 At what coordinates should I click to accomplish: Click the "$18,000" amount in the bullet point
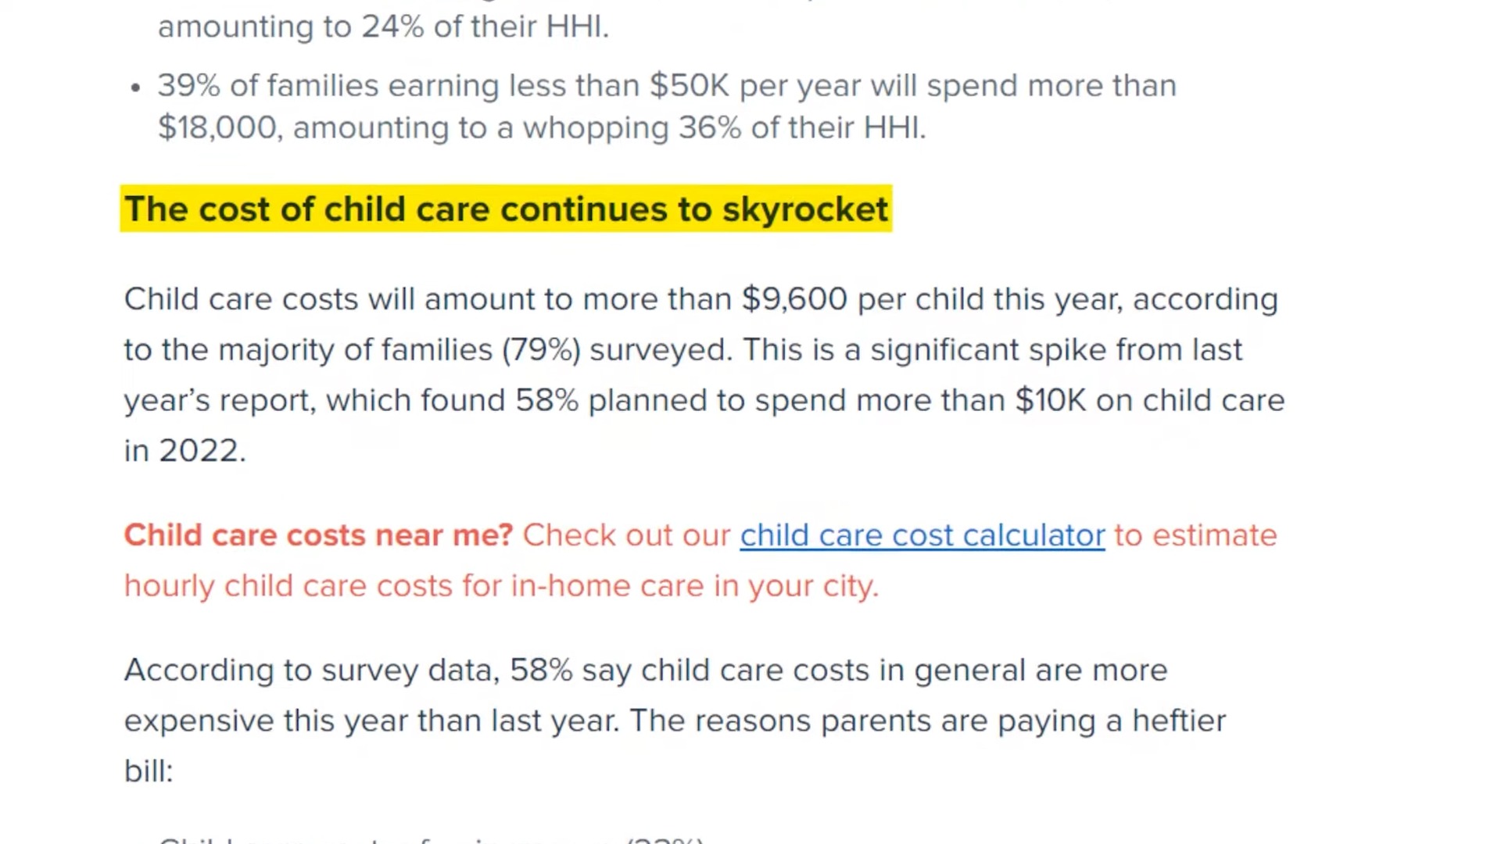pos(218,128)
